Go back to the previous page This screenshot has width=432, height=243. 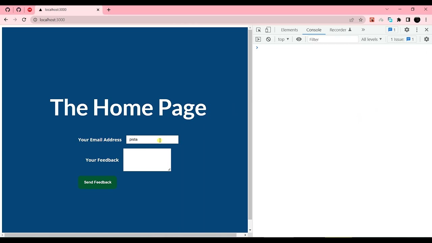click(6, 20)
